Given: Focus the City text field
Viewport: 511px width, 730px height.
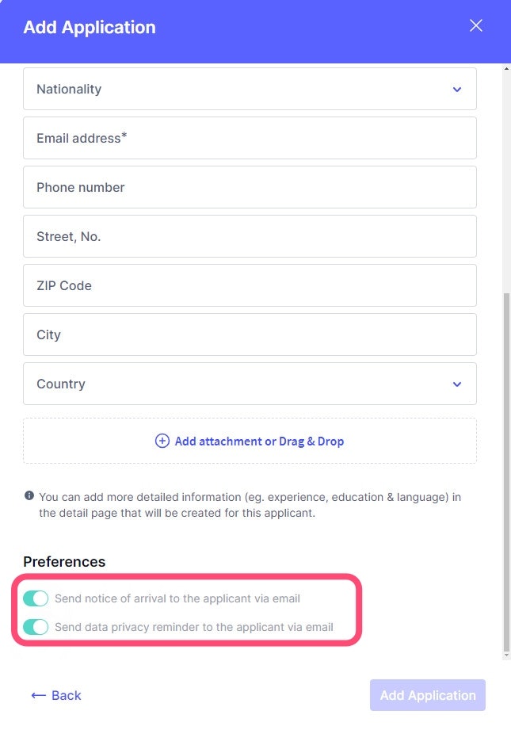Looking at the screenshot, I should point(250,334).
